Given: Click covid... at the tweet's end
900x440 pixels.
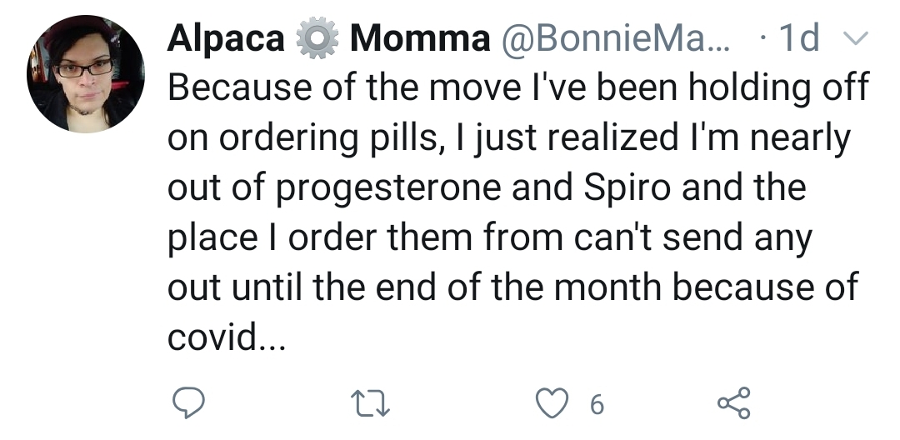Looking at the screenshot, I should point(226,336).
